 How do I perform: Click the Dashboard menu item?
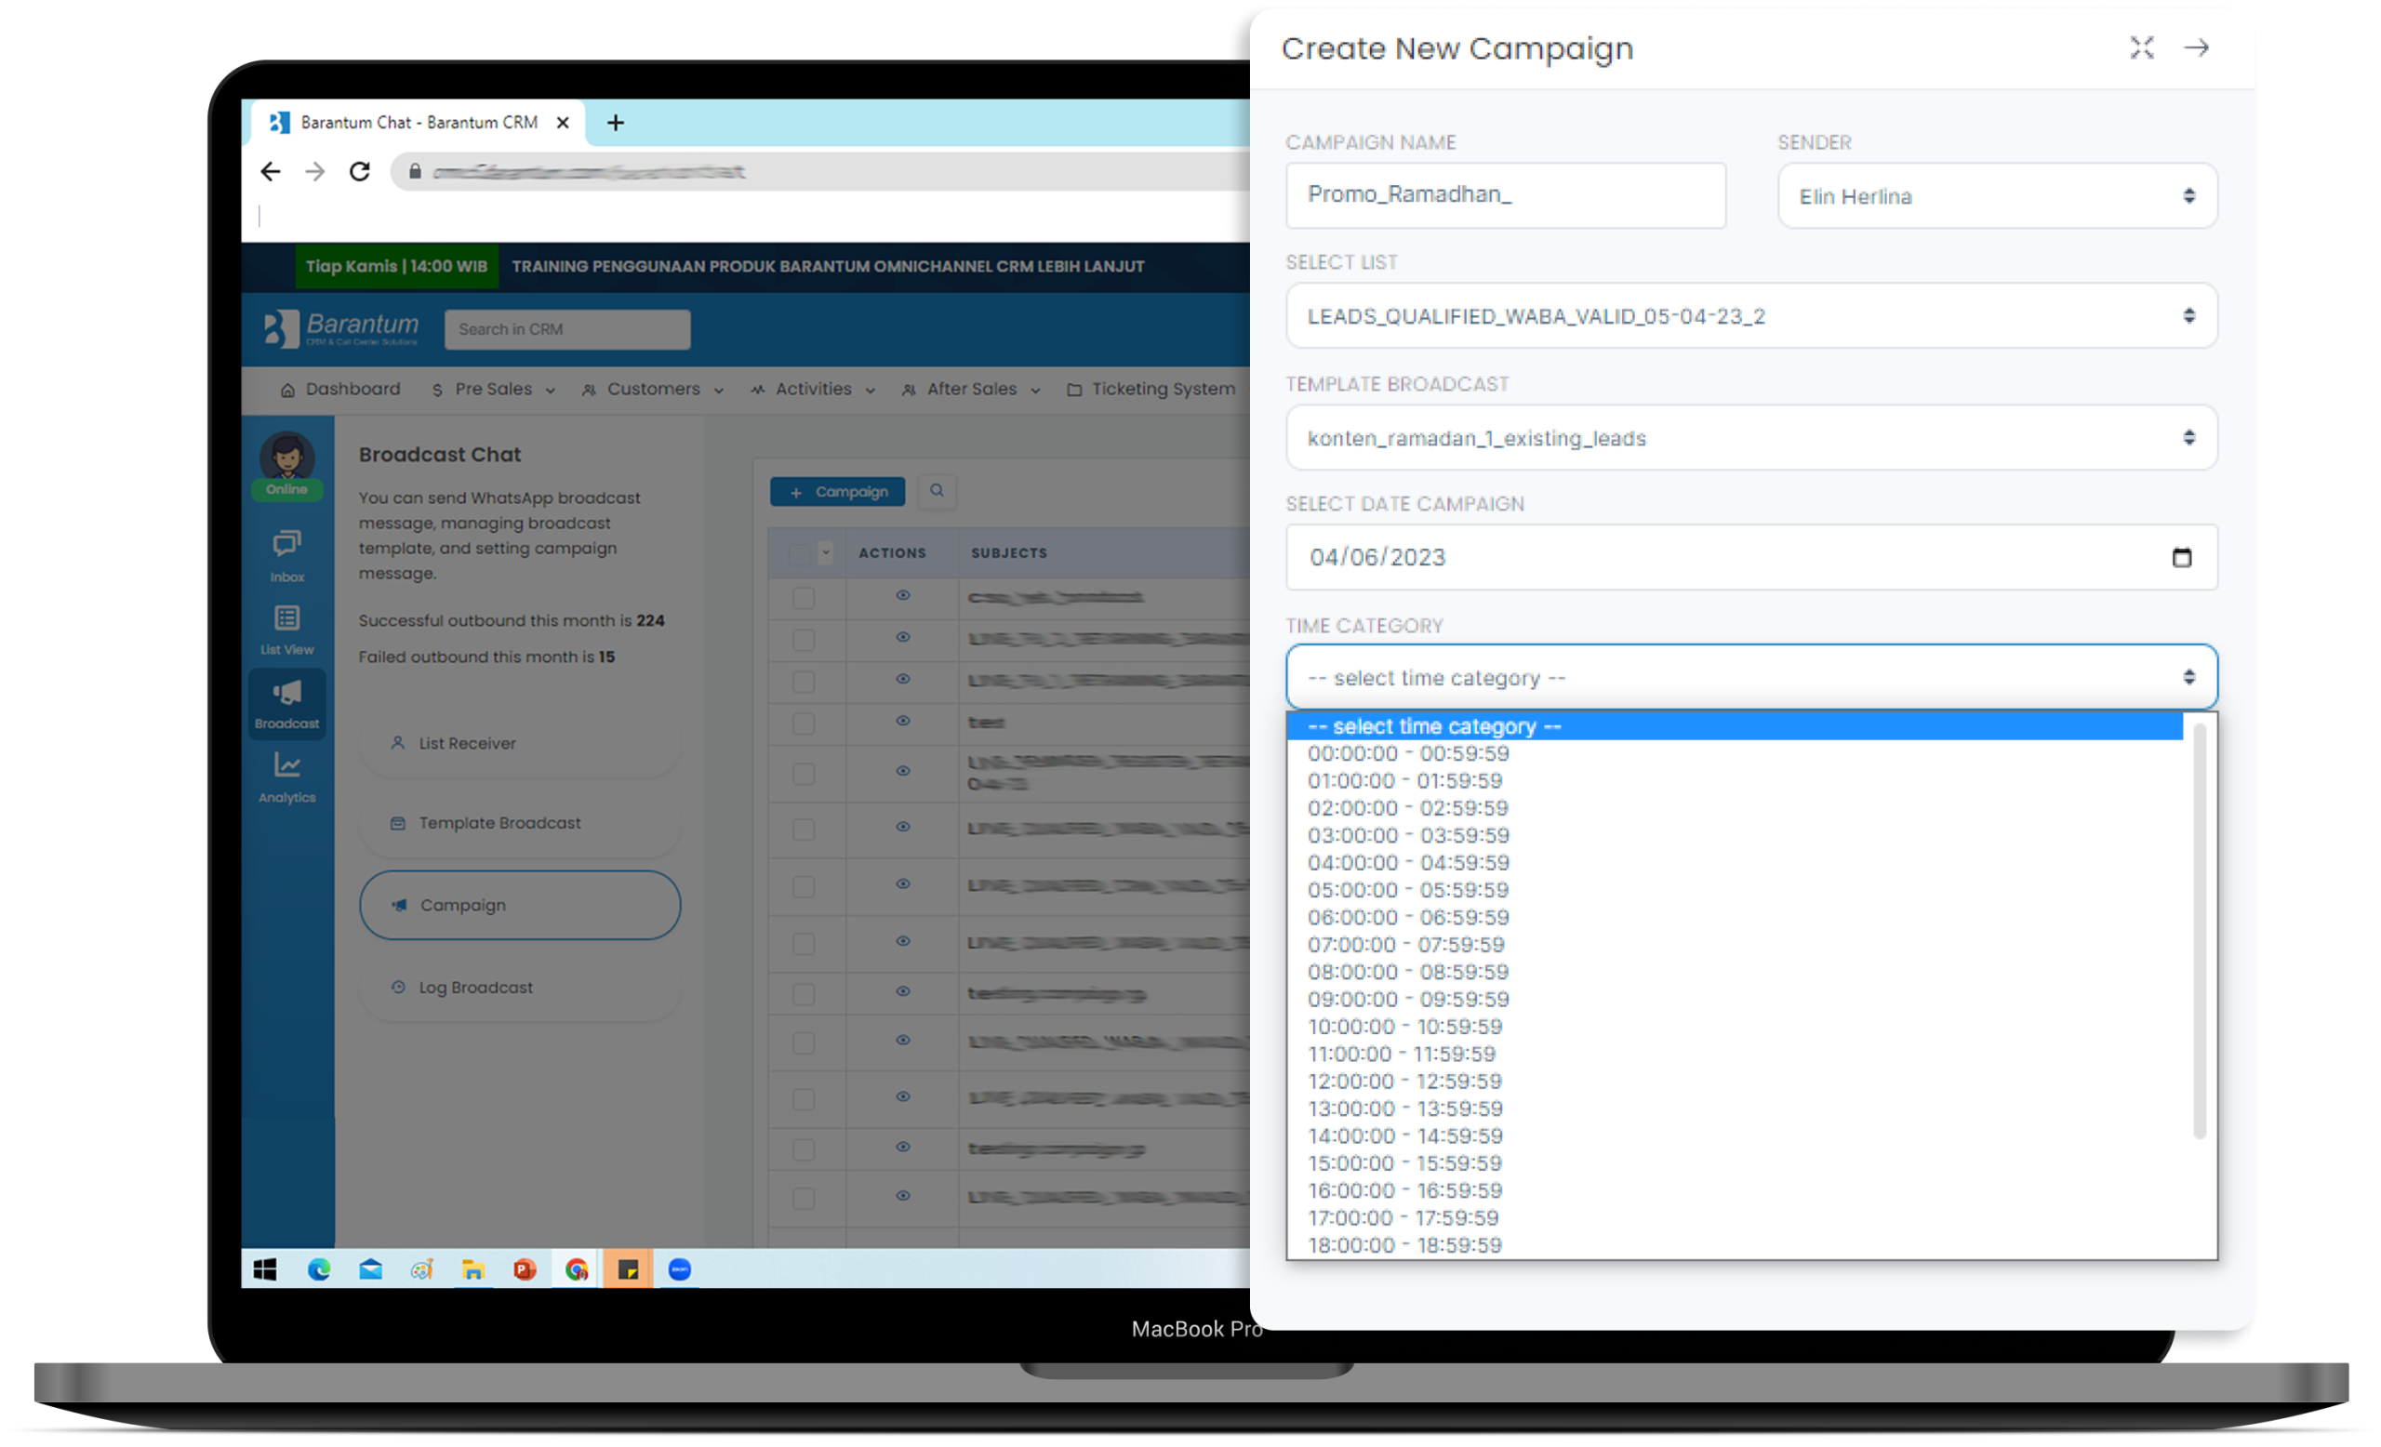click(x=340, y=390)
